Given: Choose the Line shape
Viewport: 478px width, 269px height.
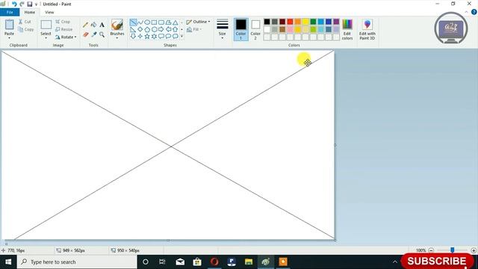Looking at the screenshot, I should (x=133, y=22).
